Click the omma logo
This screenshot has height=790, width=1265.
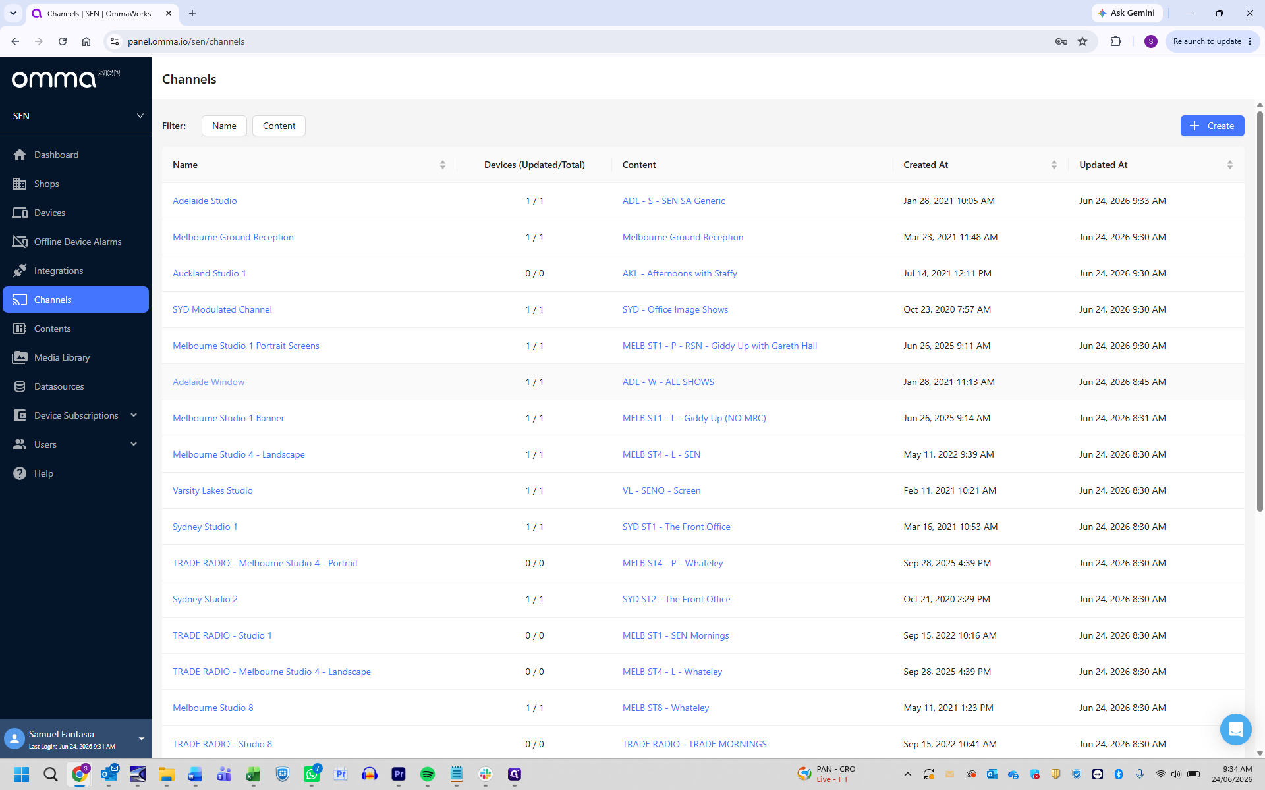tap(66, 78)
